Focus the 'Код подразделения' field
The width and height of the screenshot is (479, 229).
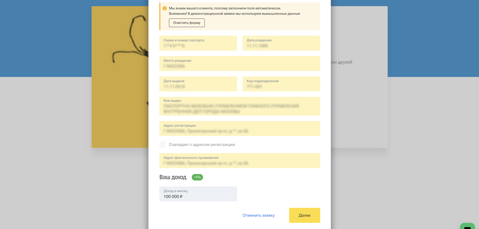click(x=281, y=84)
